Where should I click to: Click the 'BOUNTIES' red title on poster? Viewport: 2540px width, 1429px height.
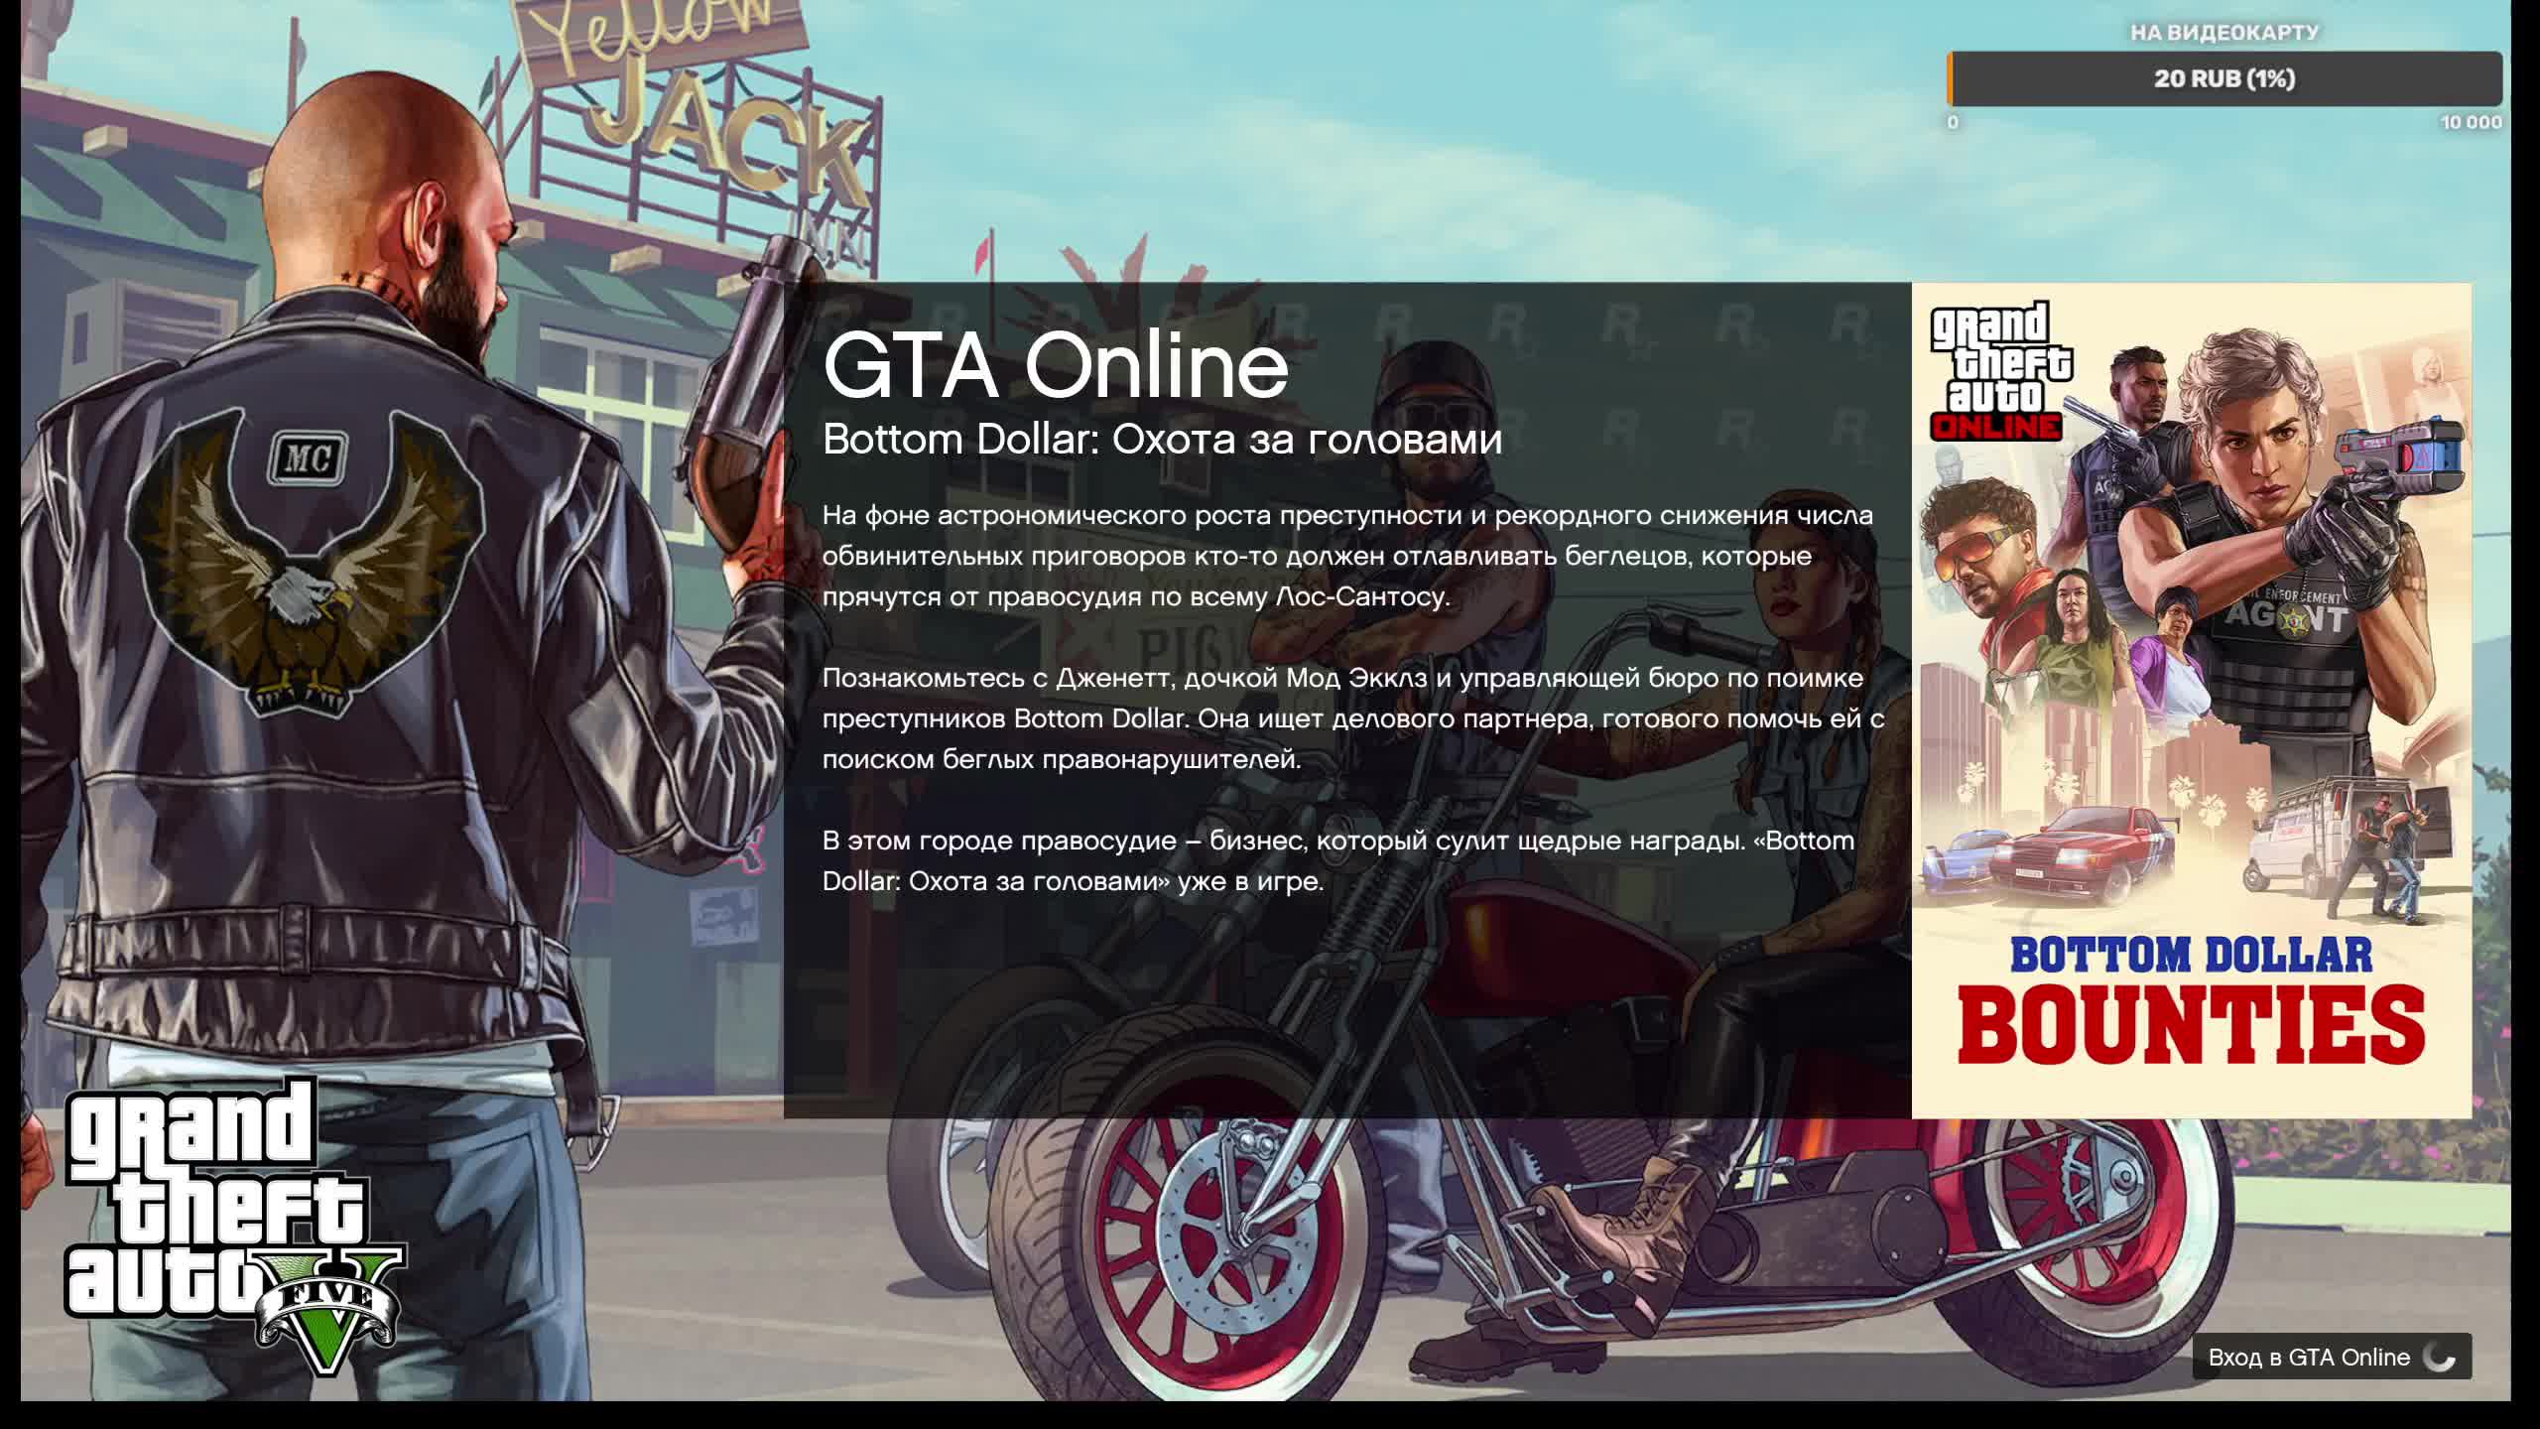(2191, 1024)
